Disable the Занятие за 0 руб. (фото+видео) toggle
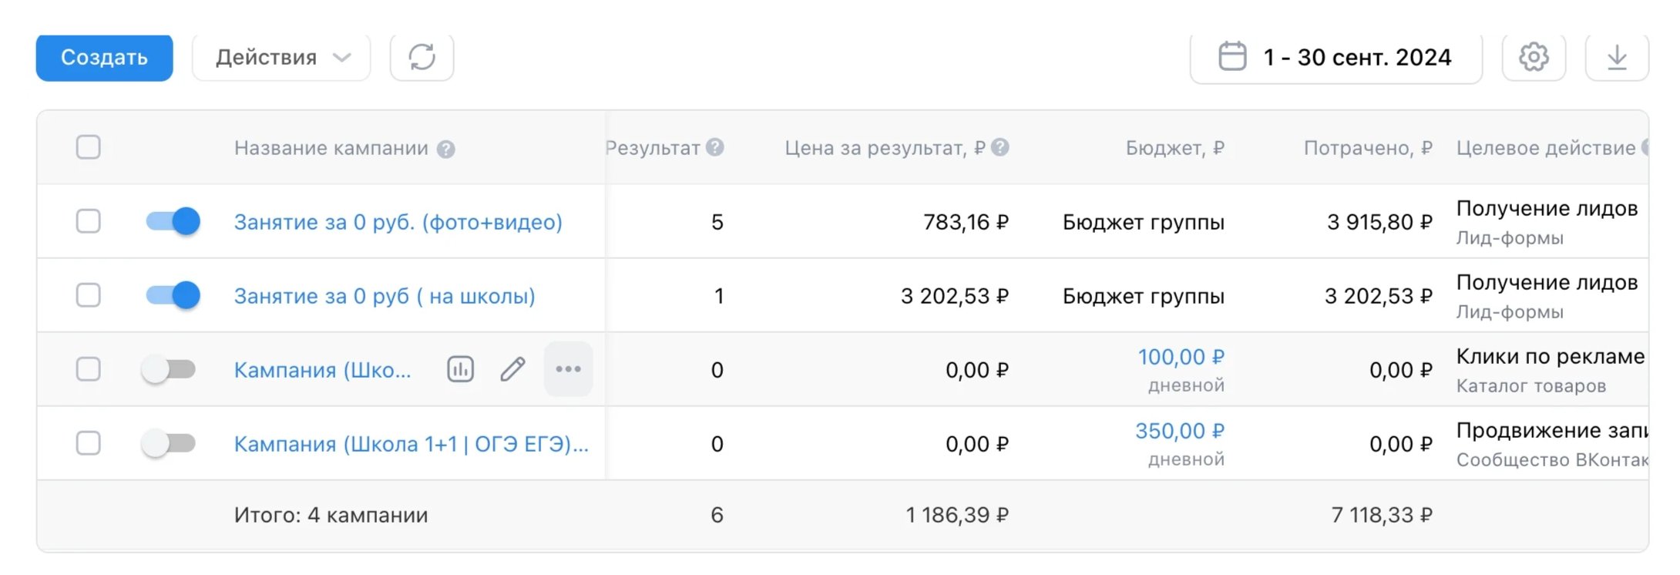This screenshot has width=1680, height=575. coord(173,221)
